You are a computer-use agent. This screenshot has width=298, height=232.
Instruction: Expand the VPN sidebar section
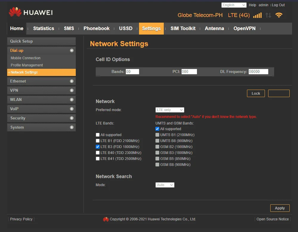coord(41,91)
